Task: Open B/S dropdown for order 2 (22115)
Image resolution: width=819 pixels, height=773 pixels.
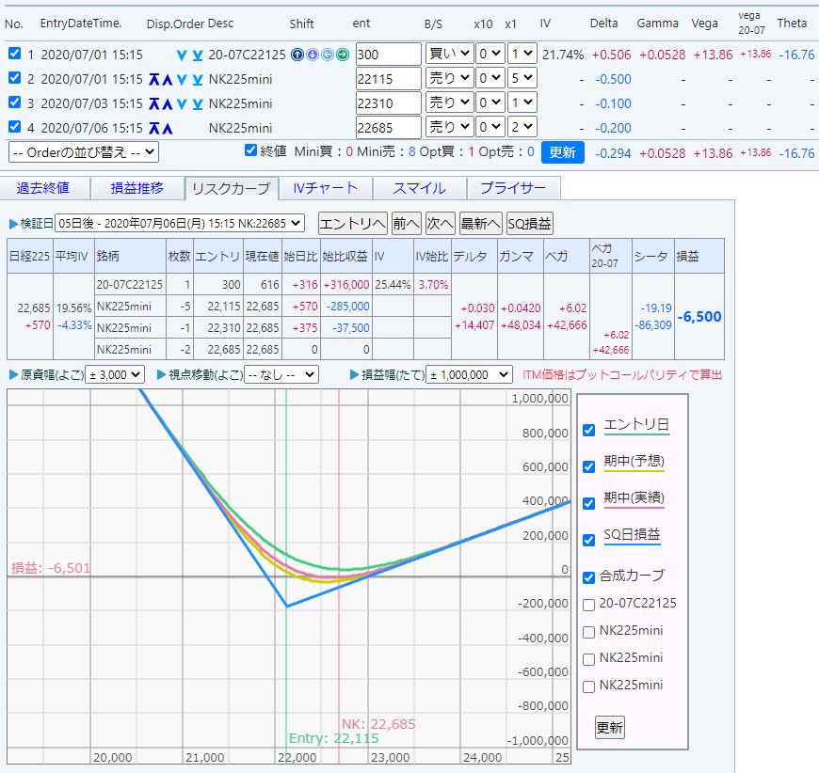Action: pos(450,78)
